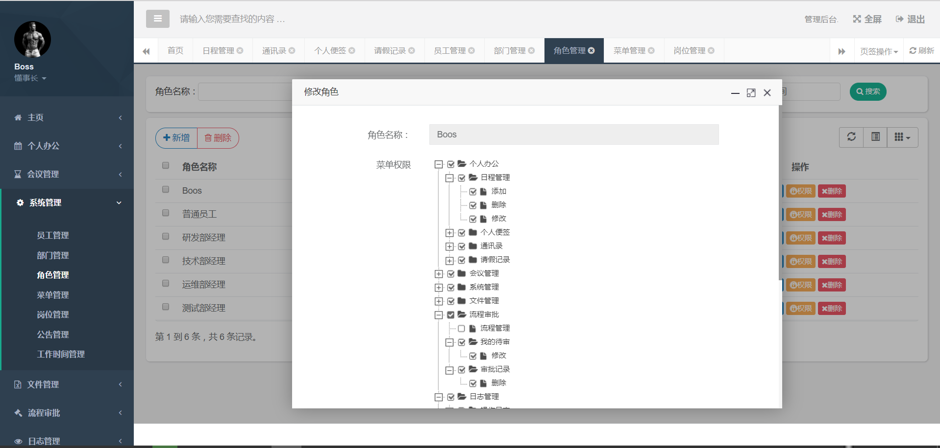
Task: Close the 部门管理 tab via its x icon
Action: (x=531, y=50)
